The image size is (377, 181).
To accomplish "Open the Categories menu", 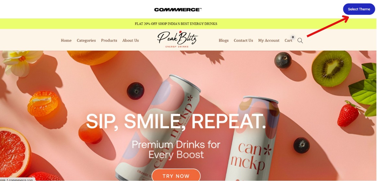I will [86, 41].
